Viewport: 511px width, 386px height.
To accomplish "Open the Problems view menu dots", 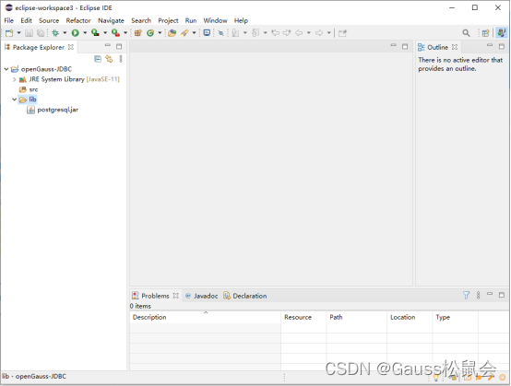I will click(478, 295).
